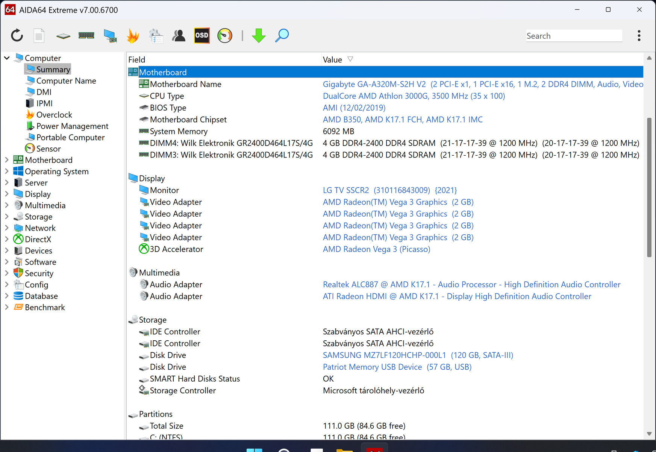
Task: Open the LG TV SSCR2 monitor link
Action: pos(390,190)
